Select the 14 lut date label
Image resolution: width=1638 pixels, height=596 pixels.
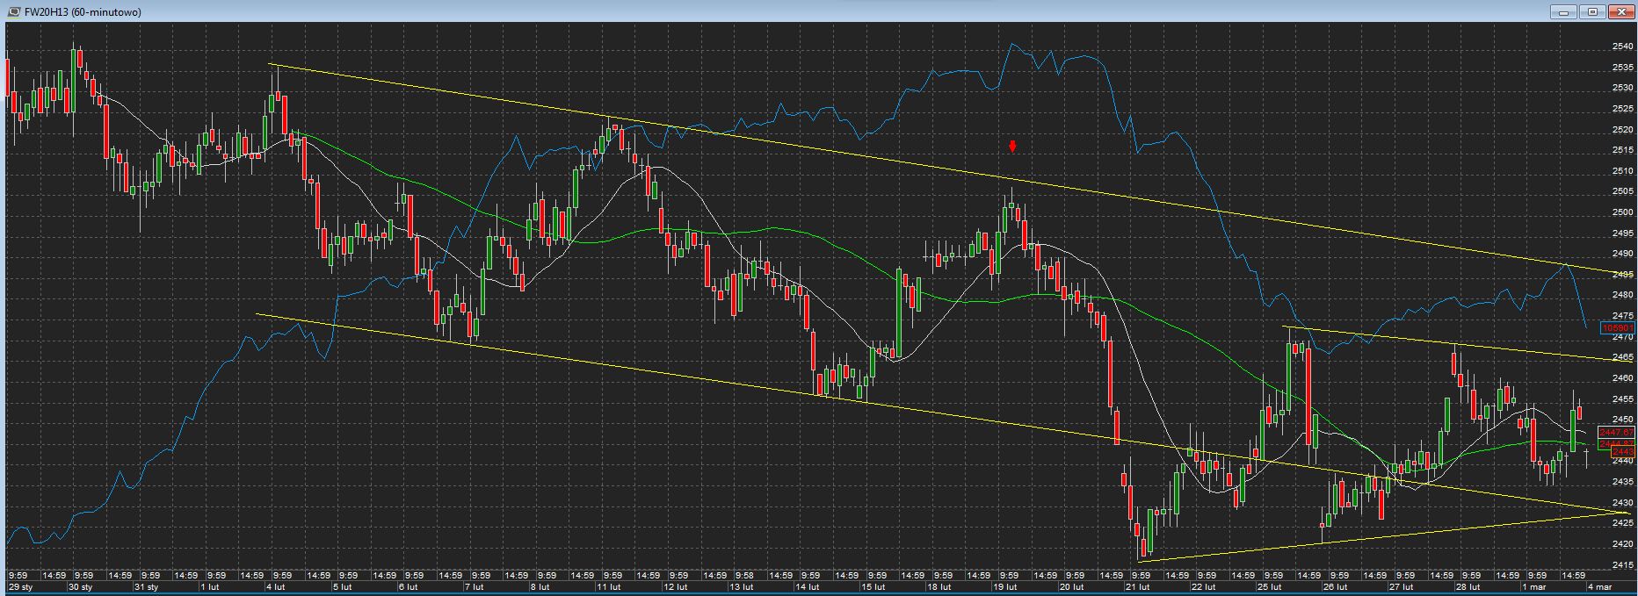(x=808, y=587)
